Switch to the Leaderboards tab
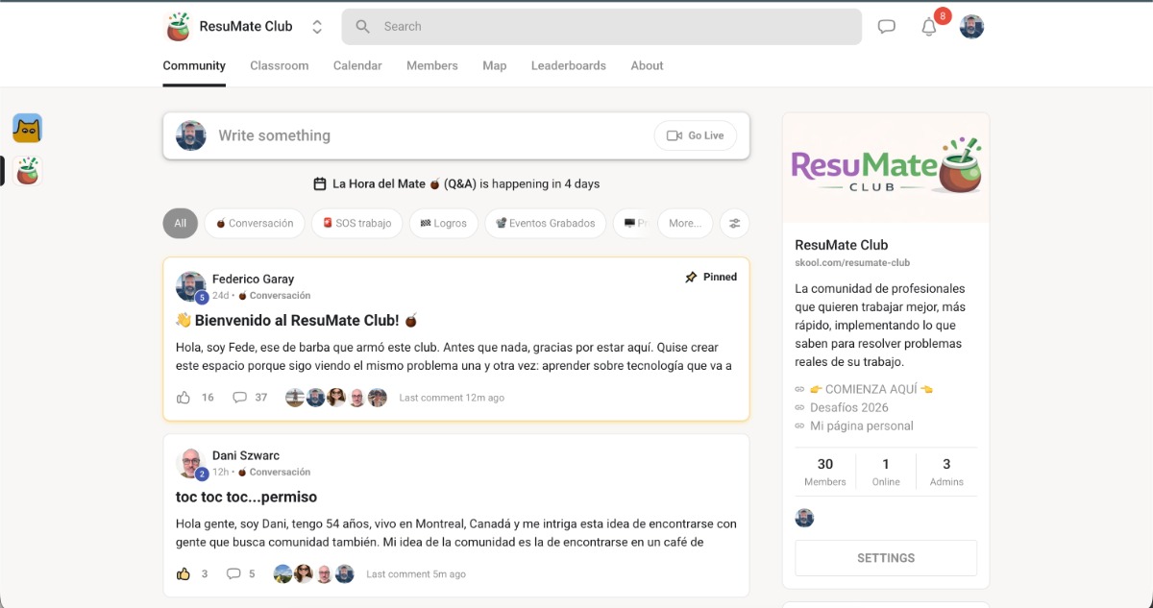1153x608 pixels. [x=568, y=65]
